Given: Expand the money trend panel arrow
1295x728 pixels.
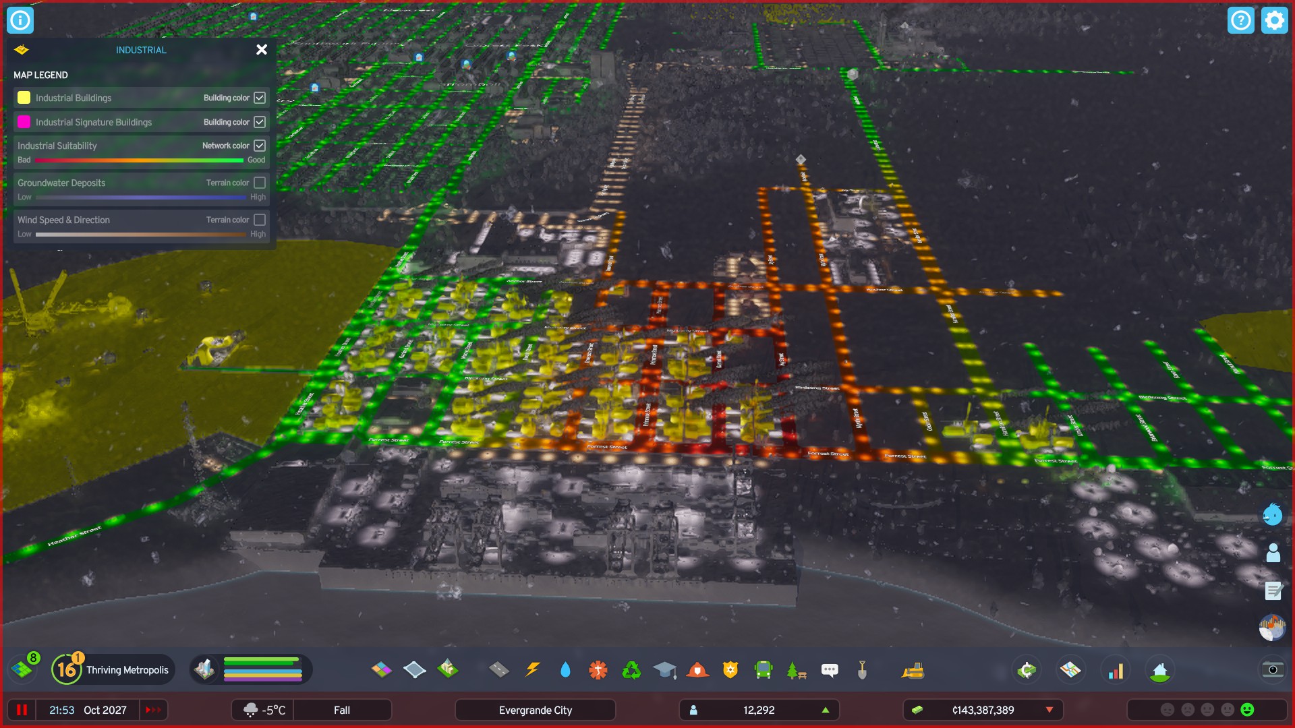Looking at the screenshot, I should tap(1049, 710).
